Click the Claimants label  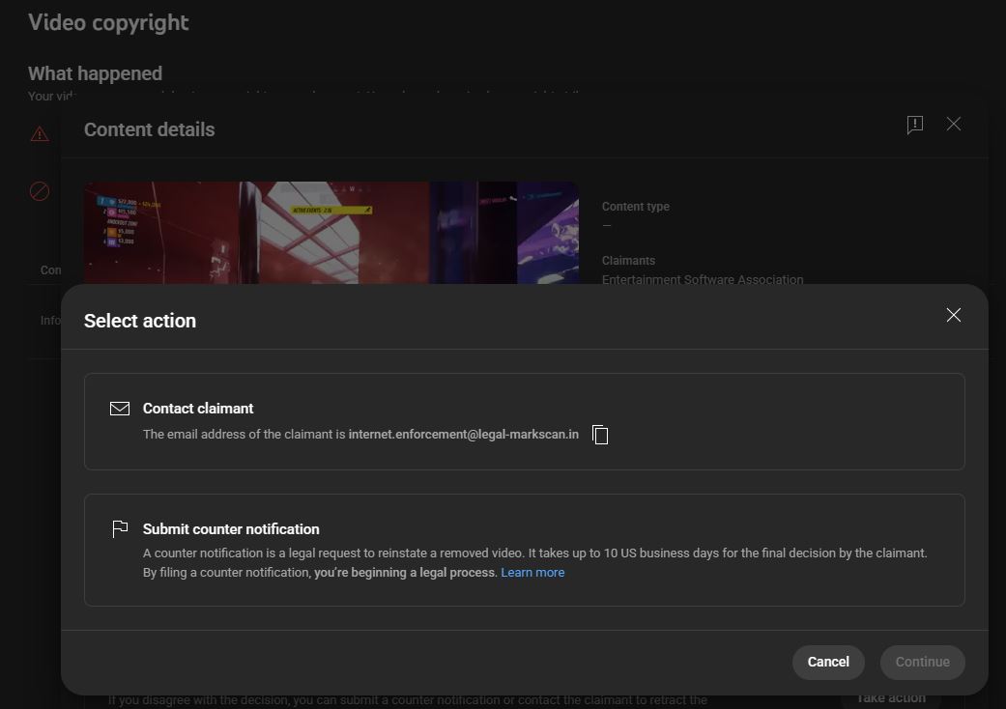(x=628, y=260)
